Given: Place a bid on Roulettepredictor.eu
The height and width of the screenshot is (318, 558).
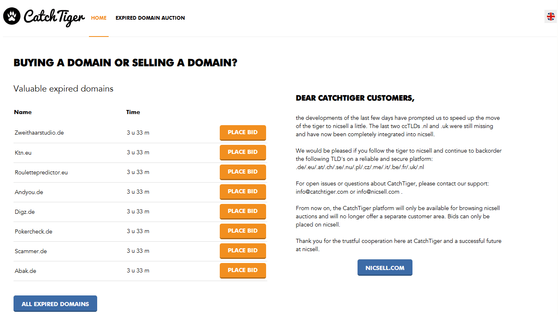Looking at the screenshot, I should (x=243, y=172).
